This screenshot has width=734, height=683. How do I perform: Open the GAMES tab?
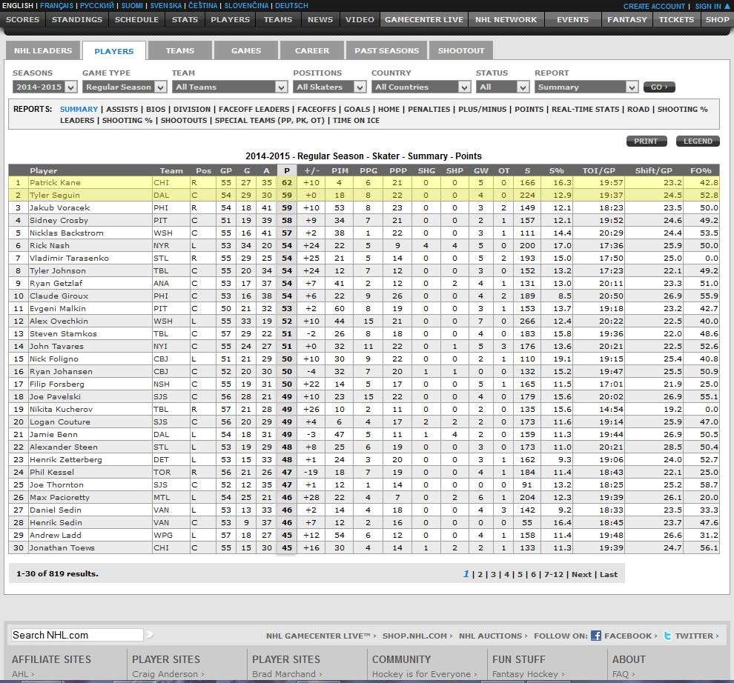point(246,50)
